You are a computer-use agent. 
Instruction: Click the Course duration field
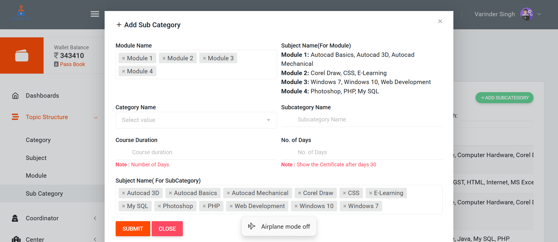(196, 152)
